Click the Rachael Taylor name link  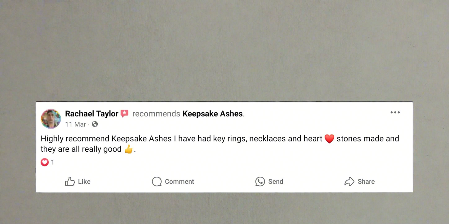click(x=92, y=114)
